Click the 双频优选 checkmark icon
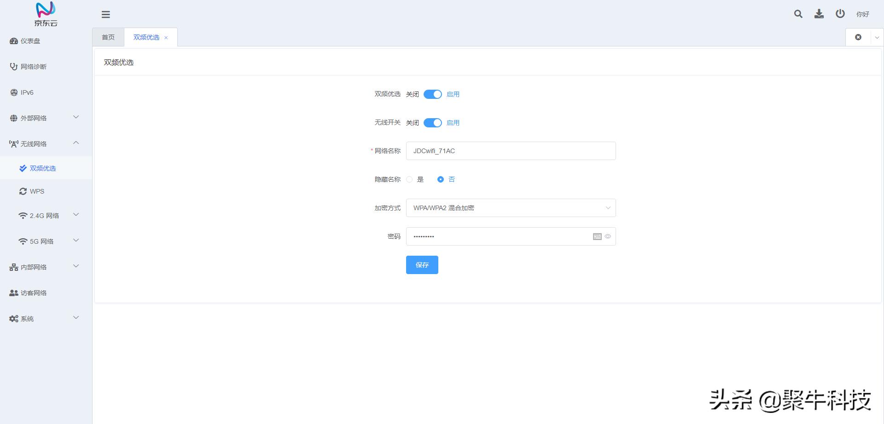 coord(23,168)
